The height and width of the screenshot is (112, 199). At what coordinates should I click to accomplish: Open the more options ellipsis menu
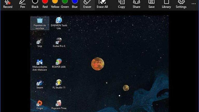(194, 4)
